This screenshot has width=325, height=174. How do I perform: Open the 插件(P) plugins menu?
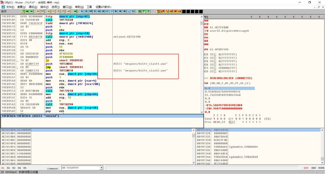44,7
